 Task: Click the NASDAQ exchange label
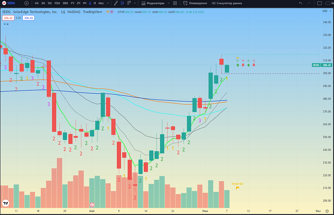74,12
